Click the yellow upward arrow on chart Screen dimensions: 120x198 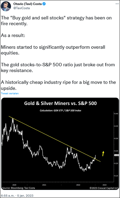tap(103, 153)
